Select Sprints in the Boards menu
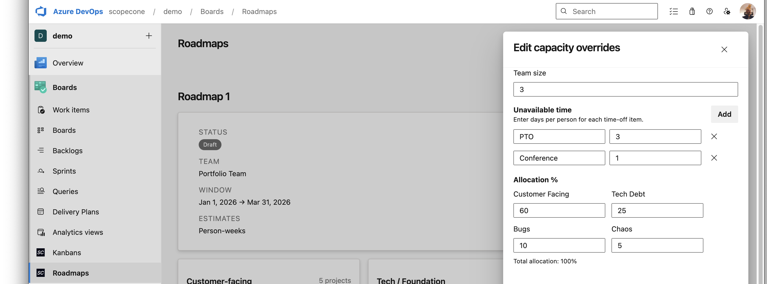 (x=64, y=171)
